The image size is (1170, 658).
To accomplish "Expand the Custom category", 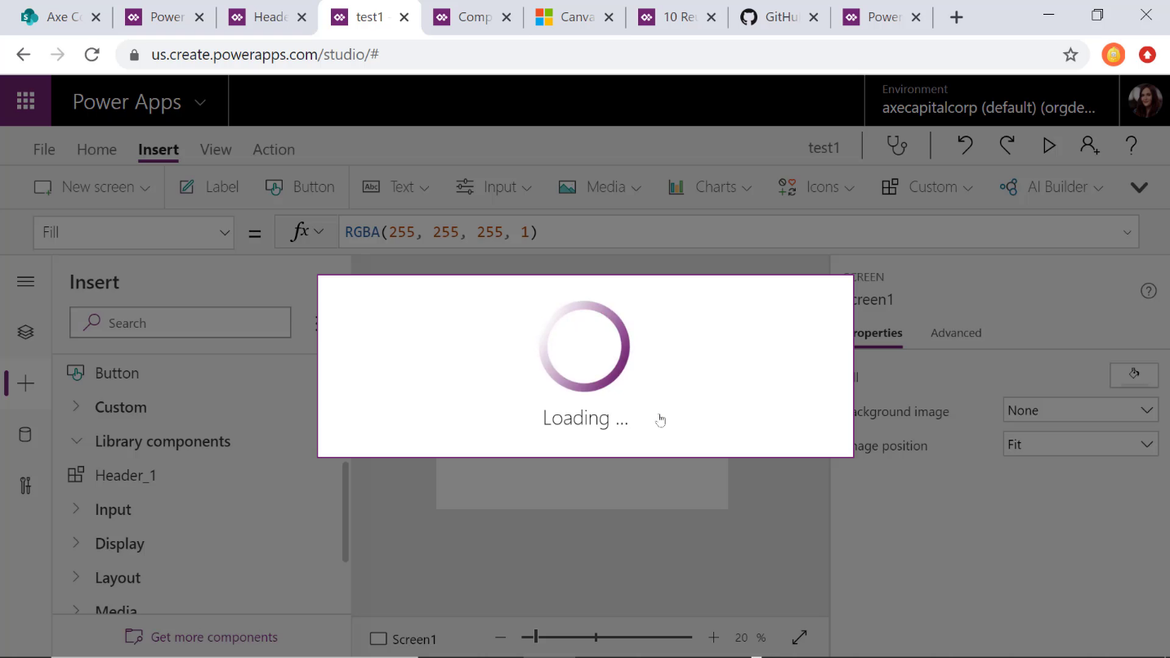I will point(120,407).
